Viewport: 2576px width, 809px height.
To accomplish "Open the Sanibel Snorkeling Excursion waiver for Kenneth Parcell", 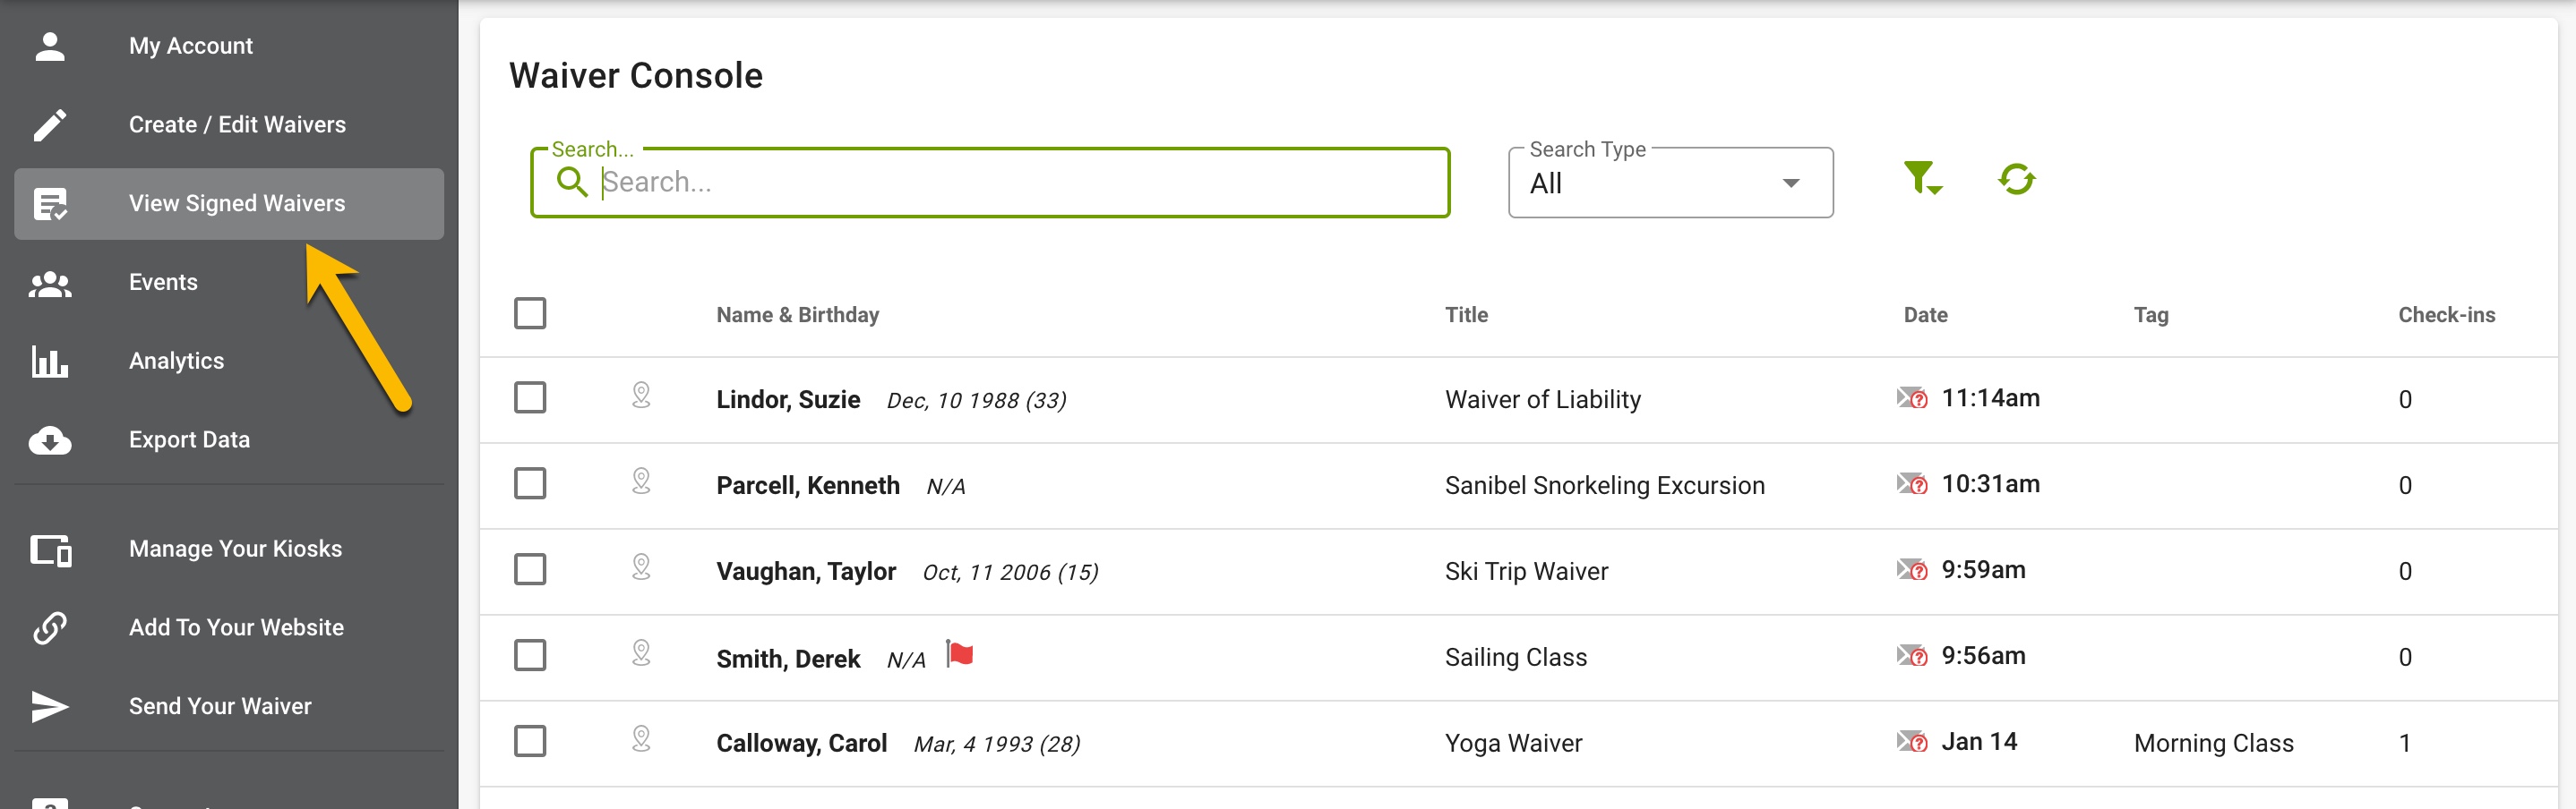I will click(x=1604, y=485).
